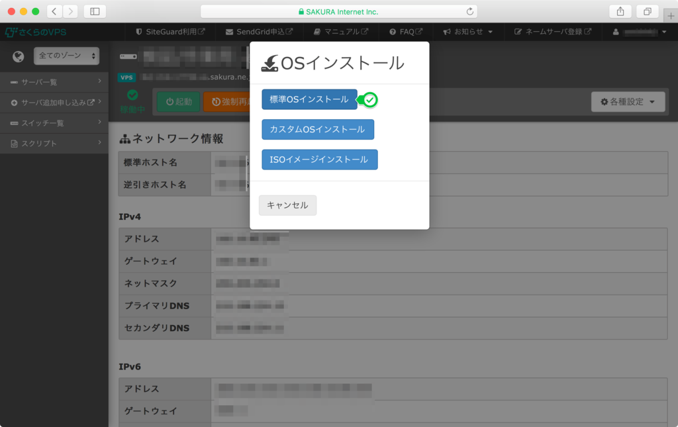Screen dimensions: 678x427
Task: Open the 全てのゾーン zone dropdown
Action: pyautogui.click(x=66, y=56)
